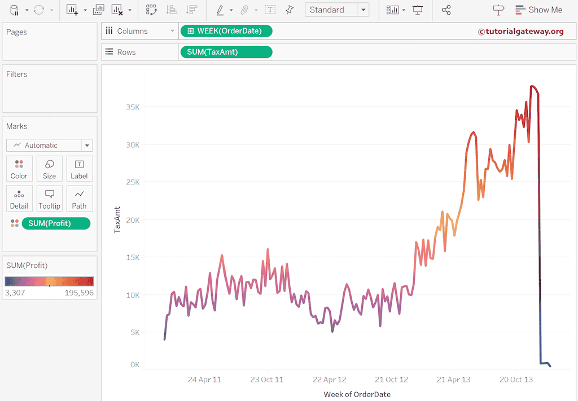
Task: Toggle the pin to fix axes
Action: 289,10
